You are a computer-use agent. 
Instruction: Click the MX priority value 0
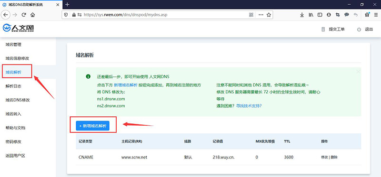(257, 157)
